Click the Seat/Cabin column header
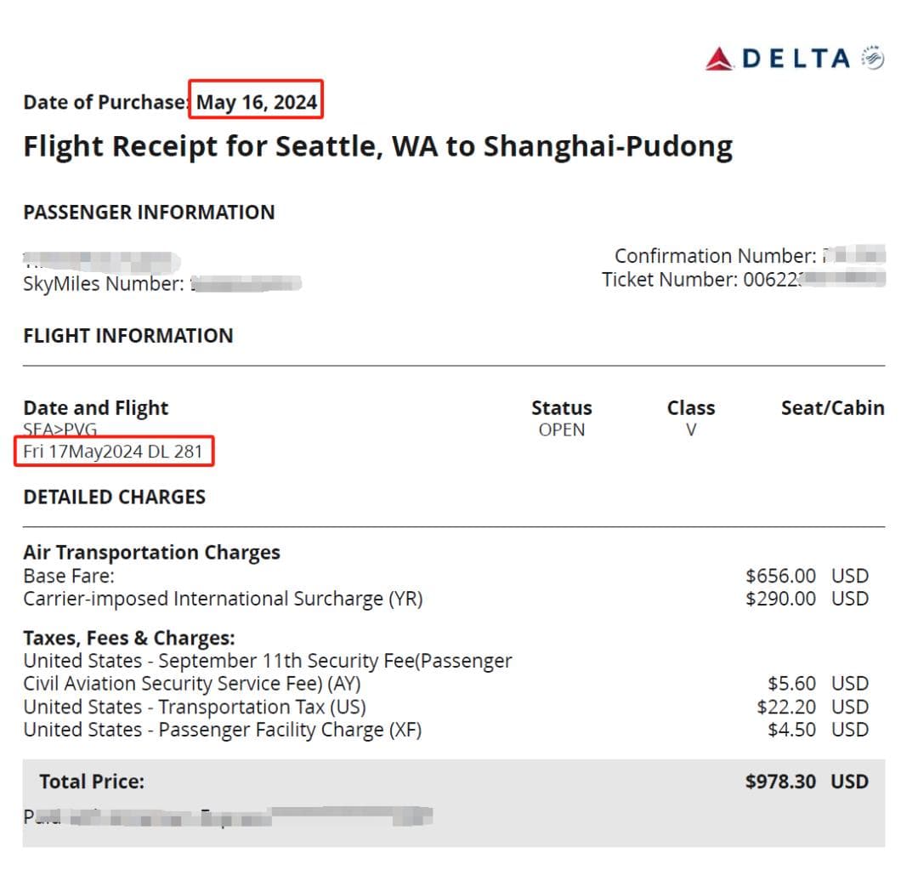 coord(832,407)
